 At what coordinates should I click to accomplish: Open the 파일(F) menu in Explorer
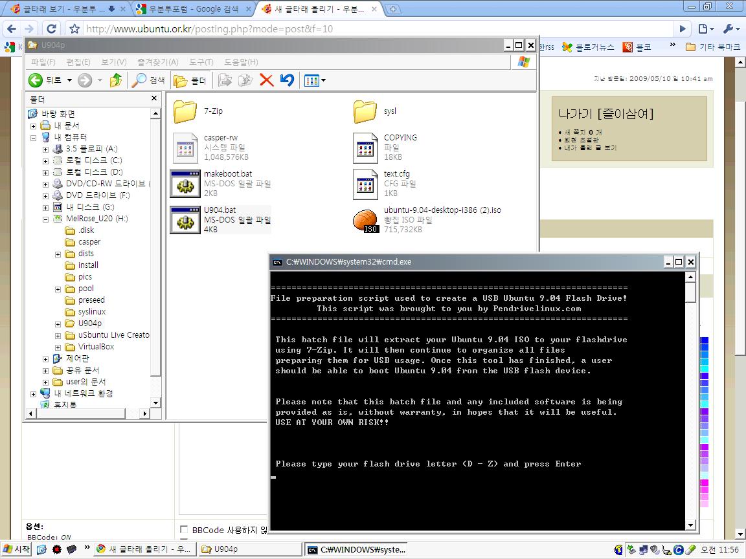point(43,62)
